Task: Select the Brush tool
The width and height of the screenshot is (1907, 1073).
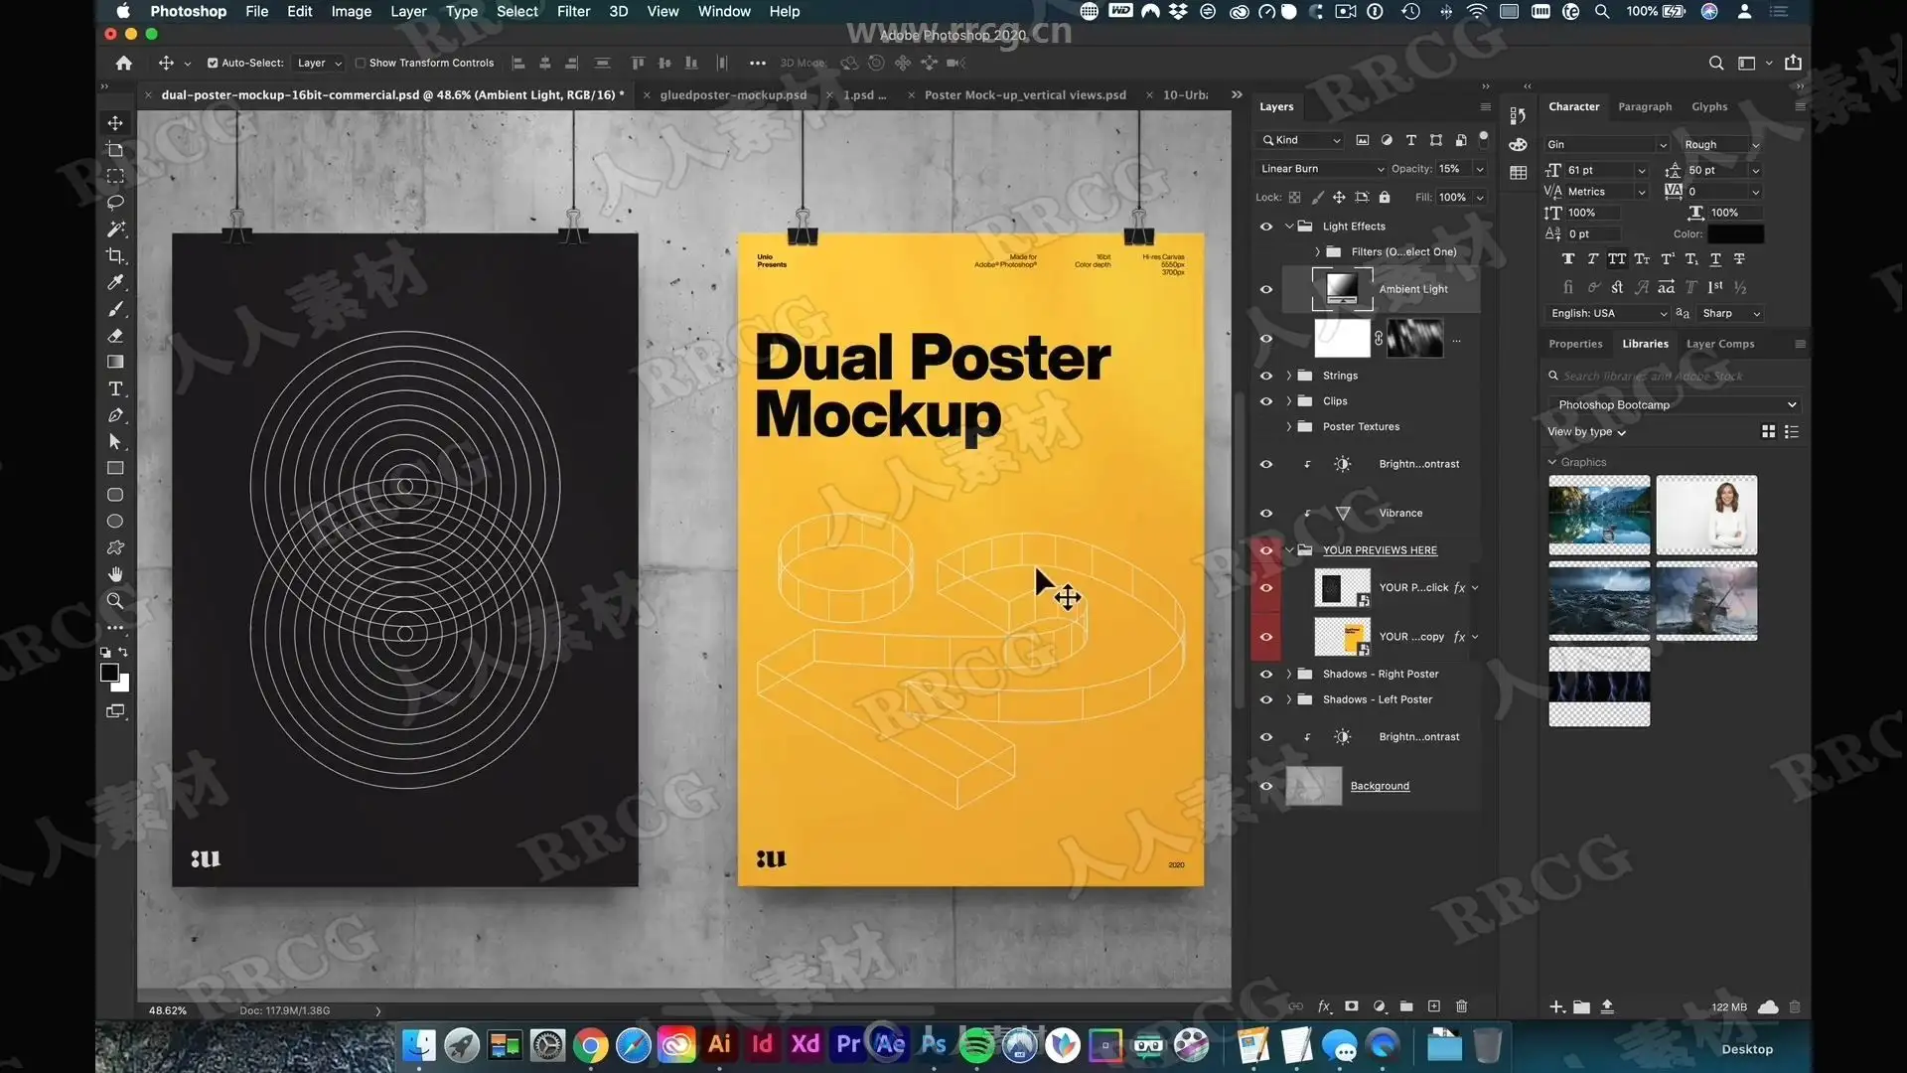Action: click(115, 309)
